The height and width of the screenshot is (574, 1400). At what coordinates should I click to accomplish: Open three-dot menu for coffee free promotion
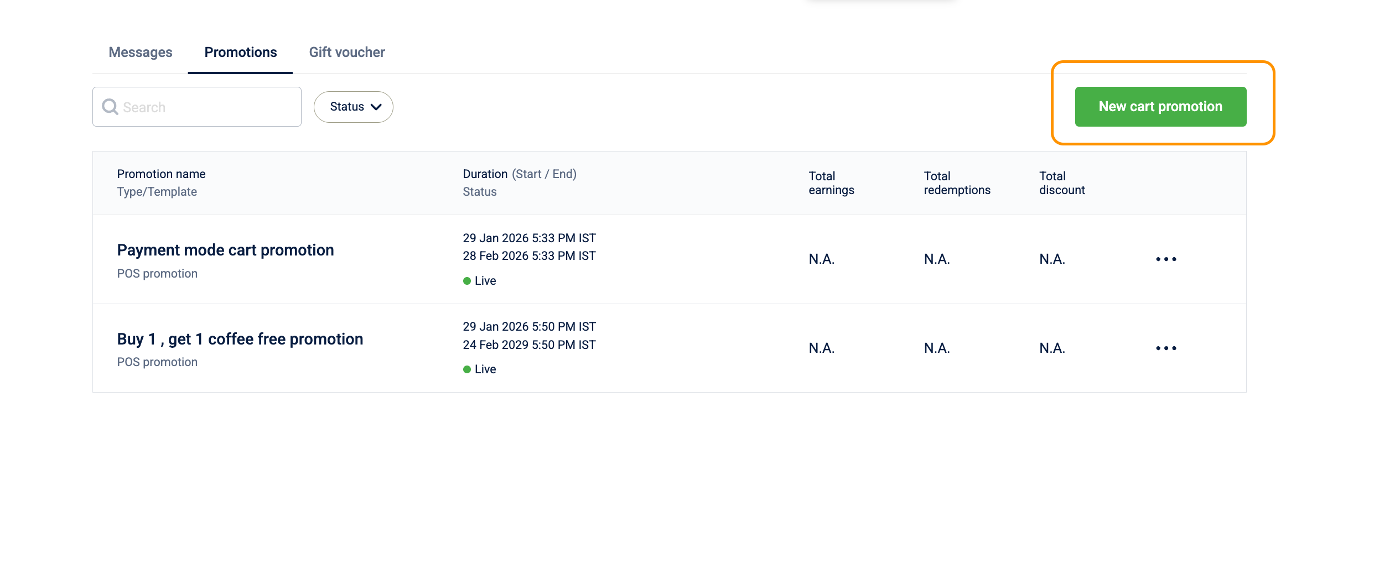coord(1166,348)
